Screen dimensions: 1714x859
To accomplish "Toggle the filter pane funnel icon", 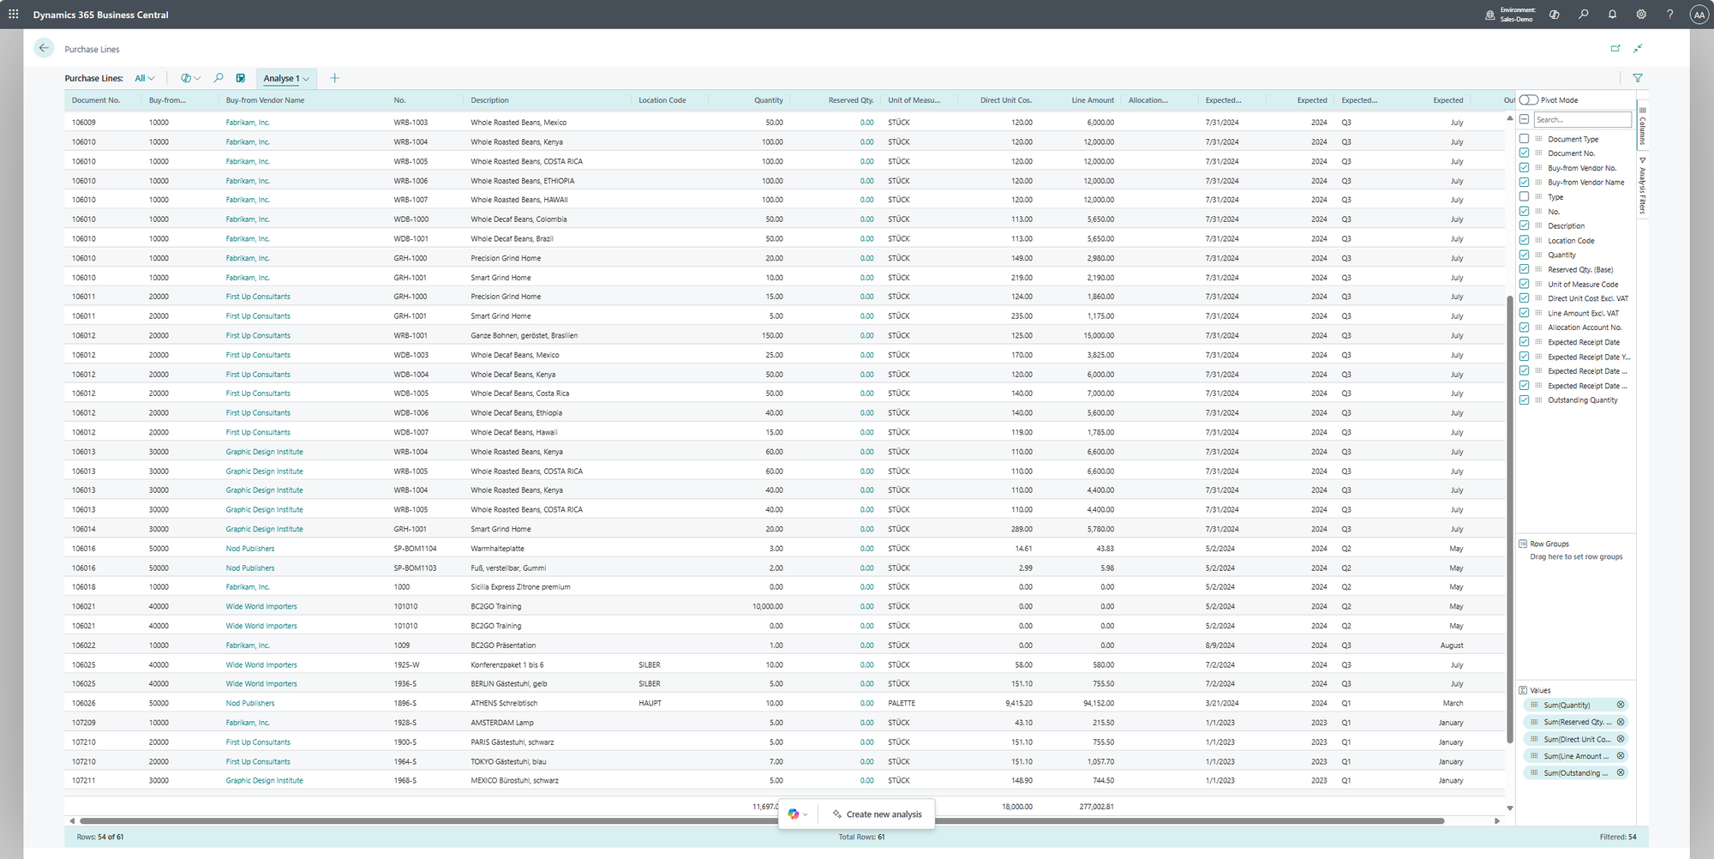I will [1637, 78].
